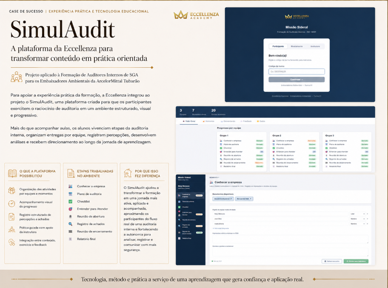Select 'Registro de achados' in the dark sidebar
388x288 pixels.
point(190,226)
